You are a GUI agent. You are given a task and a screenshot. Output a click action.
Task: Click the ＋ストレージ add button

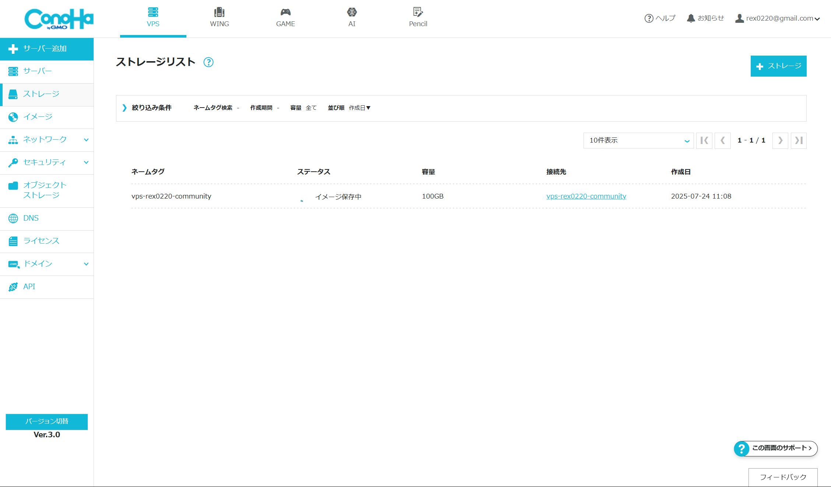(x=778, y=66)
